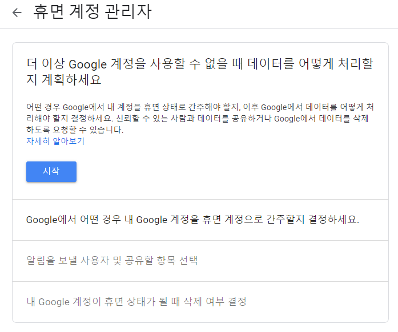Open the 자세히 알아보기 link
Image resolution: width=398 pixels, height=332 pixels.
55,141
